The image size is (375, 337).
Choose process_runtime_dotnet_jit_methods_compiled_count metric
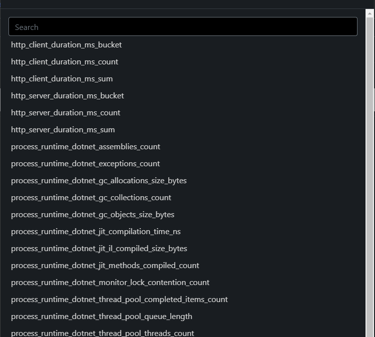[105, 266]
